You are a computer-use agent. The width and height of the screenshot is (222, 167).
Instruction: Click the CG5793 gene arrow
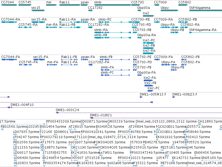pyautogui.click(x=136, y=5)
